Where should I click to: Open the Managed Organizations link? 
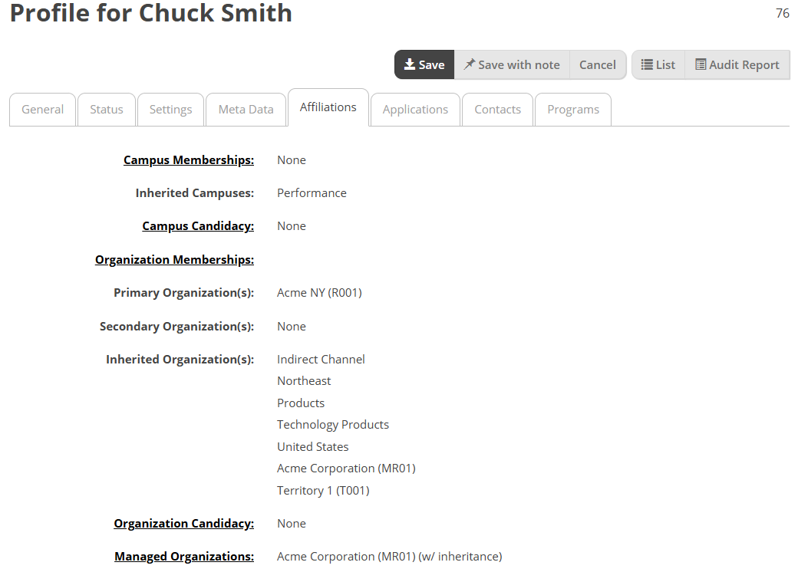[x=184, y=557]
